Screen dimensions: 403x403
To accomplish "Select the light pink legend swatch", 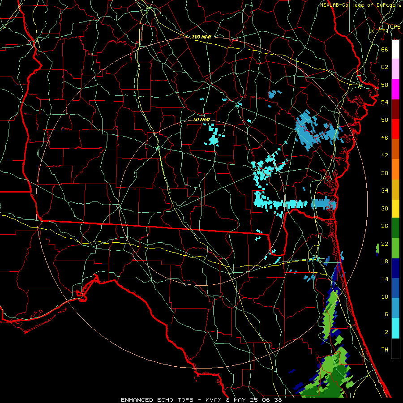I will click(395, 69).
